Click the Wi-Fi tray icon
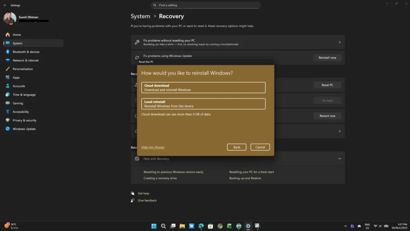Image resolution: width=410 pixels, height=231 pixels. pos(375,226)
